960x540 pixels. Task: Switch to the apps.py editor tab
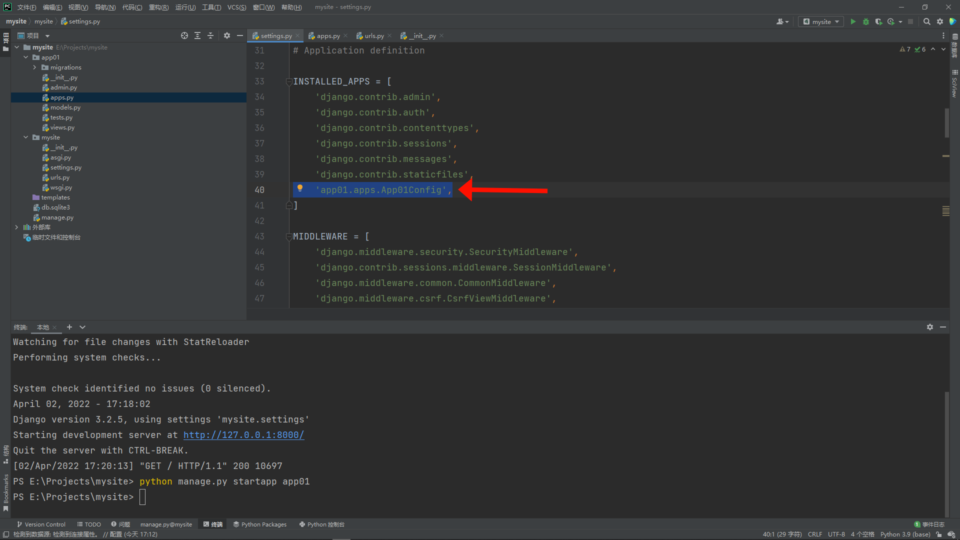tap(328, 36)
